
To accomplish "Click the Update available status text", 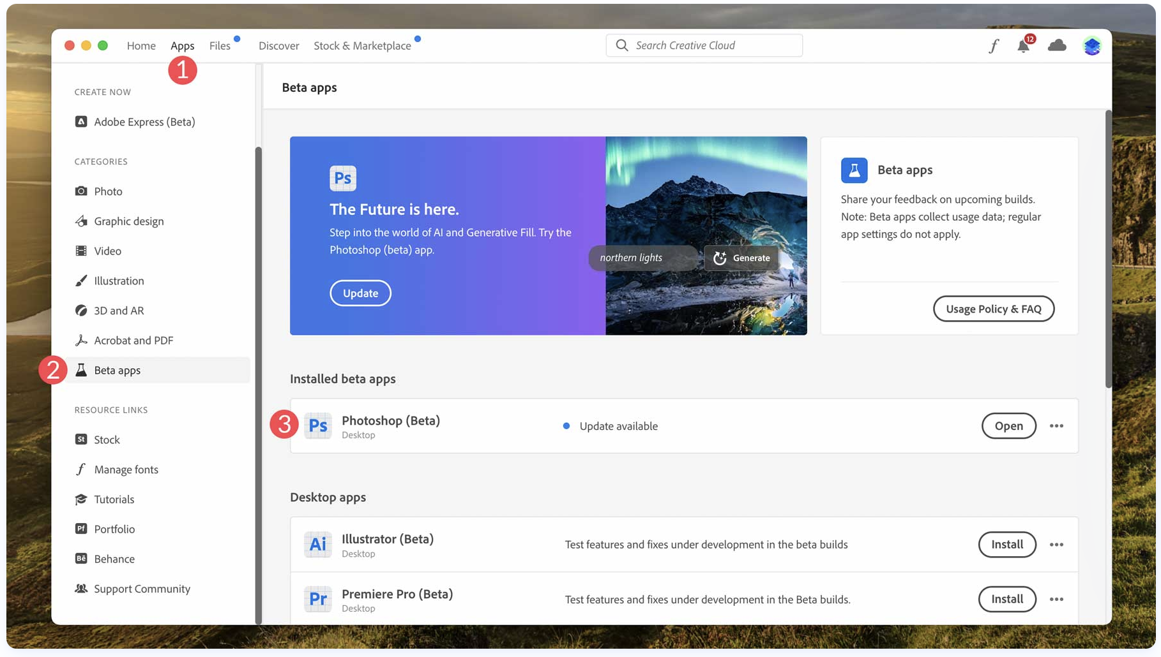I will pos(618,426).
